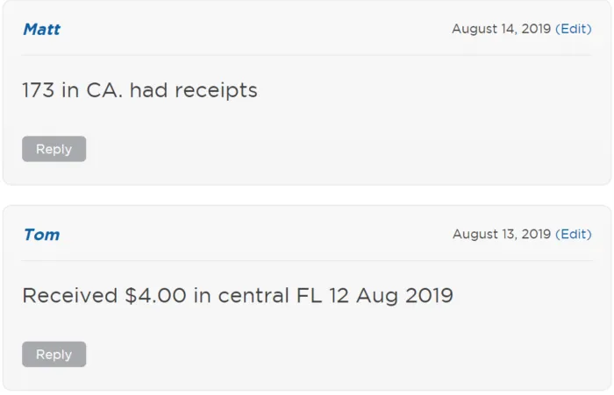Click the year "2019" in Matt's comment date
Viewport: 614px width, 395px height.
pyautogui.click(x=535, y=29)
